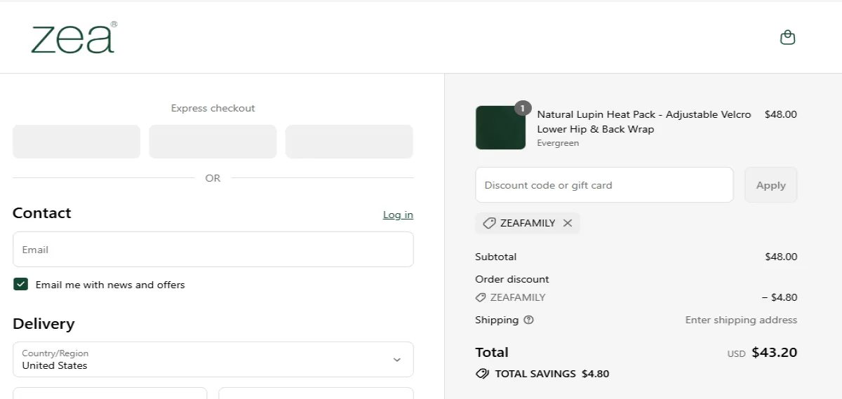842x399 pixels.
Task: Click the Subtotal label
Action: click(x=495, y=257)
